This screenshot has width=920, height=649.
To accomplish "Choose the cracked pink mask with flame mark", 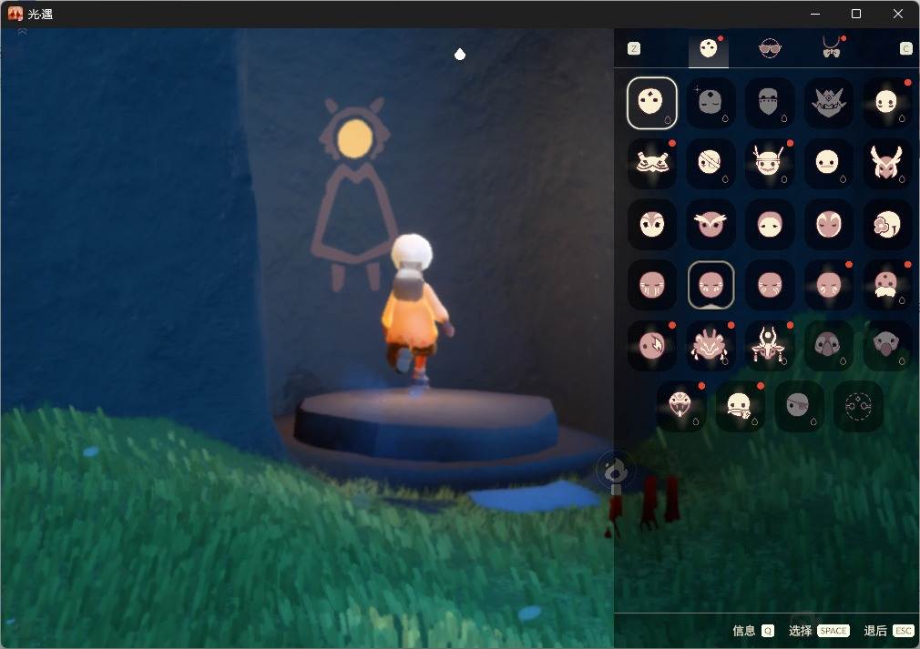I will (651, 345).
